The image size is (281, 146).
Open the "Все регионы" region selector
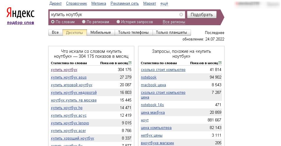[x=174, y=22]
